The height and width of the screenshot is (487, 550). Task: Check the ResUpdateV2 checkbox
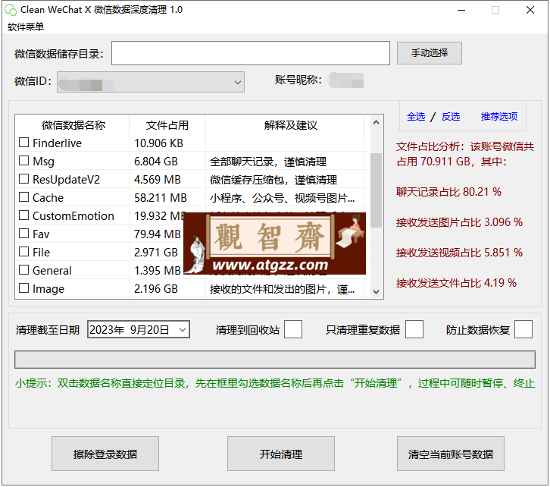coord(23,179)
